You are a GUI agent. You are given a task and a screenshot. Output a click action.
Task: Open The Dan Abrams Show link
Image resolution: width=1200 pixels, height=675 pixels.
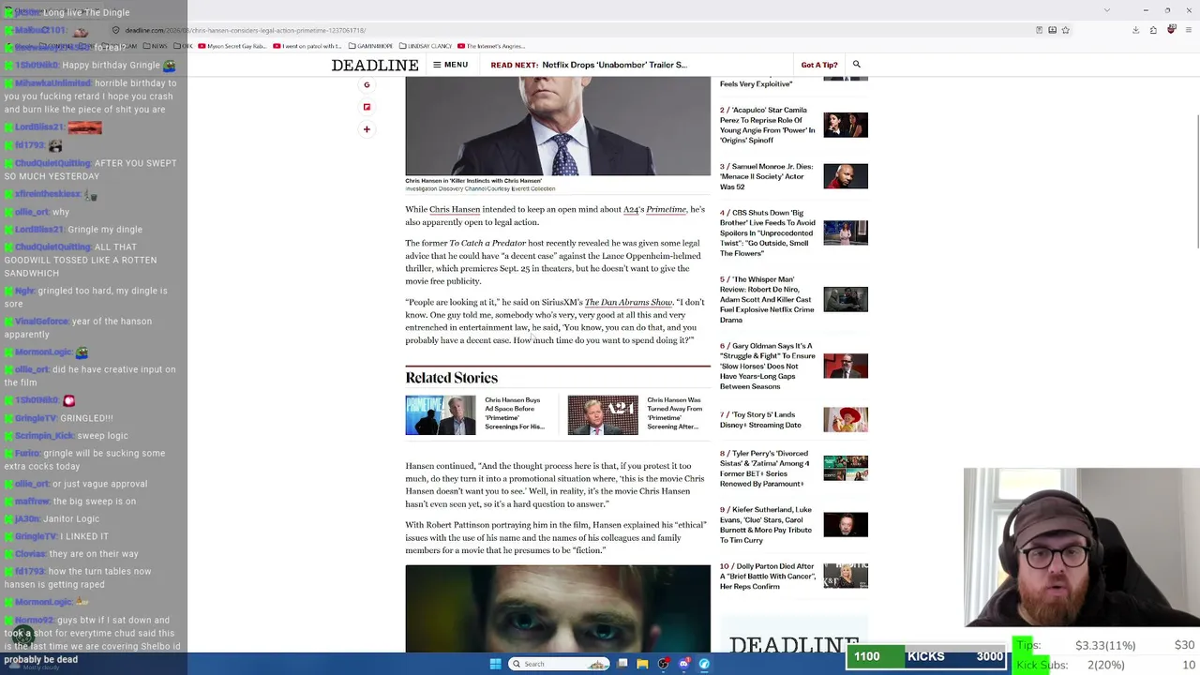tap(628, 302)
